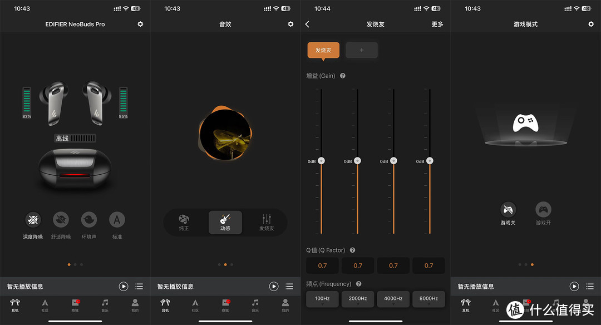
Task: Open 社区 tab on 音效 screen
Action: [195, 306]
